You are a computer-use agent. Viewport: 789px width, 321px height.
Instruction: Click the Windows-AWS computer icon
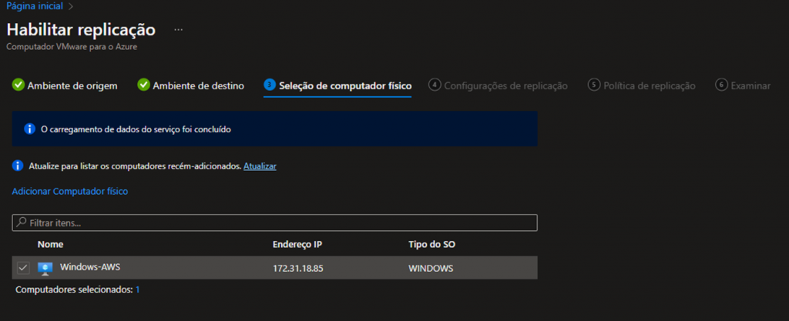45,268
